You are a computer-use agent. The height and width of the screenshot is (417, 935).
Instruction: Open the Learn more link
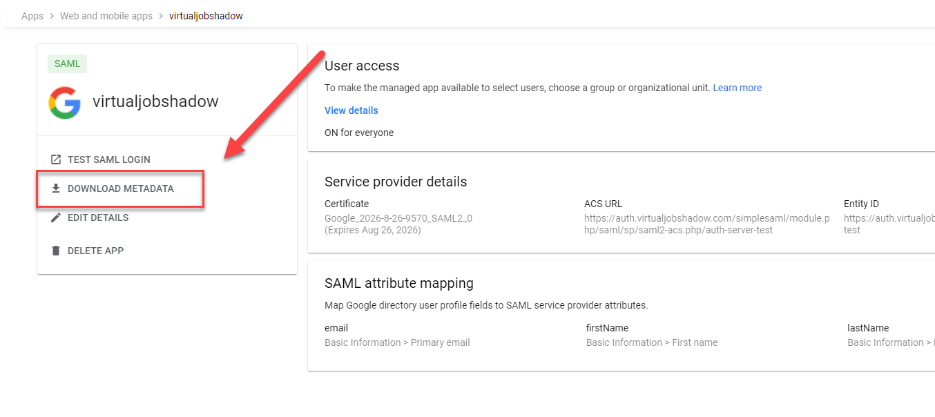(738, 88)
